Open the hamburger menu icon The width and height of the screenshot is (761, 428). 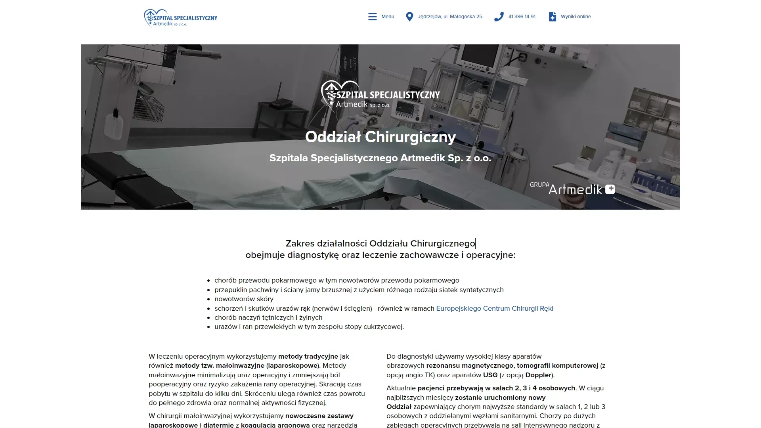(x=372, y=17)
